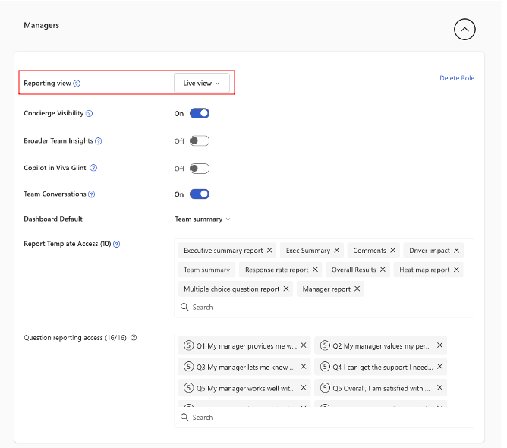Open help icon next to Team Conversations

coord(92,194)
